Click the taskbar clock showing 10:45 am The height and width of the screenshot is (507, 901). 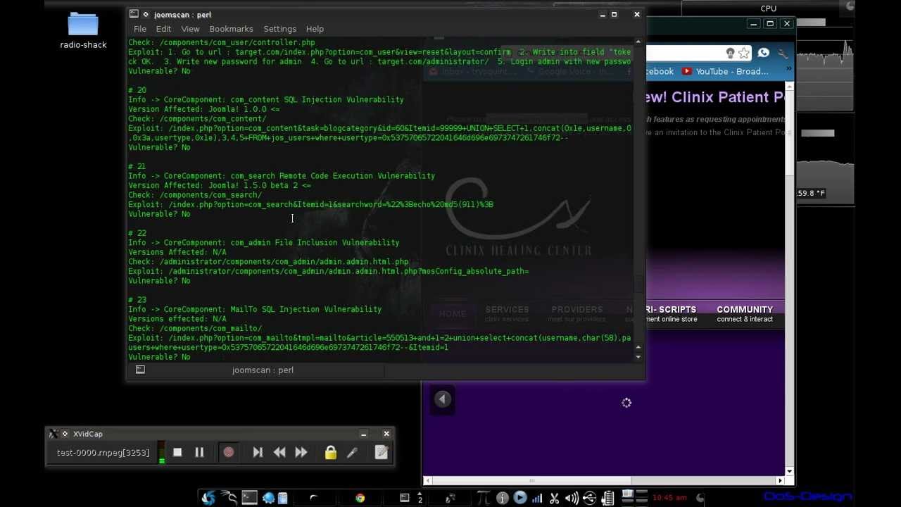click(669, 498)
